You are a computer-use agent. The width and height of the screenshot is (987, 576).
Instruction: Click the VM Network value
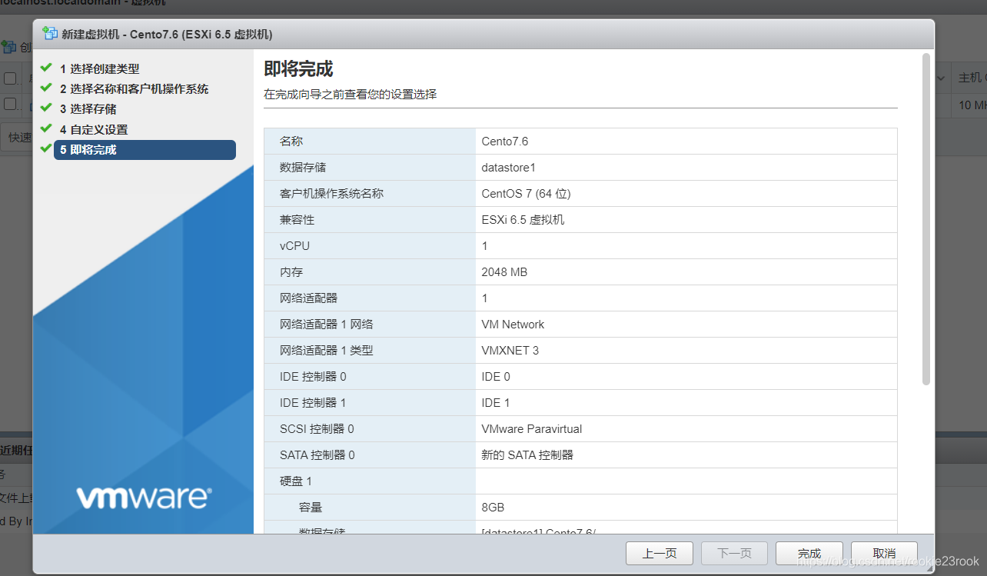pyautogui.click(x=513, y=325)
